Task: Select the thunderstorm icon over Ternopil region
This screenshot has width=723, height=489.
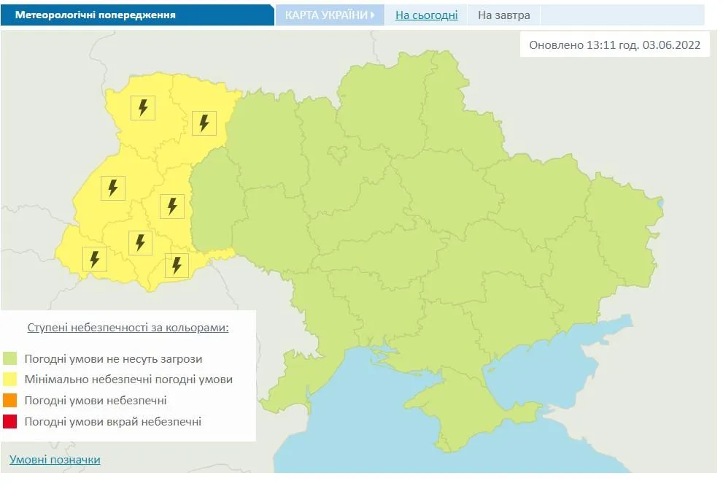Action: 172,207
